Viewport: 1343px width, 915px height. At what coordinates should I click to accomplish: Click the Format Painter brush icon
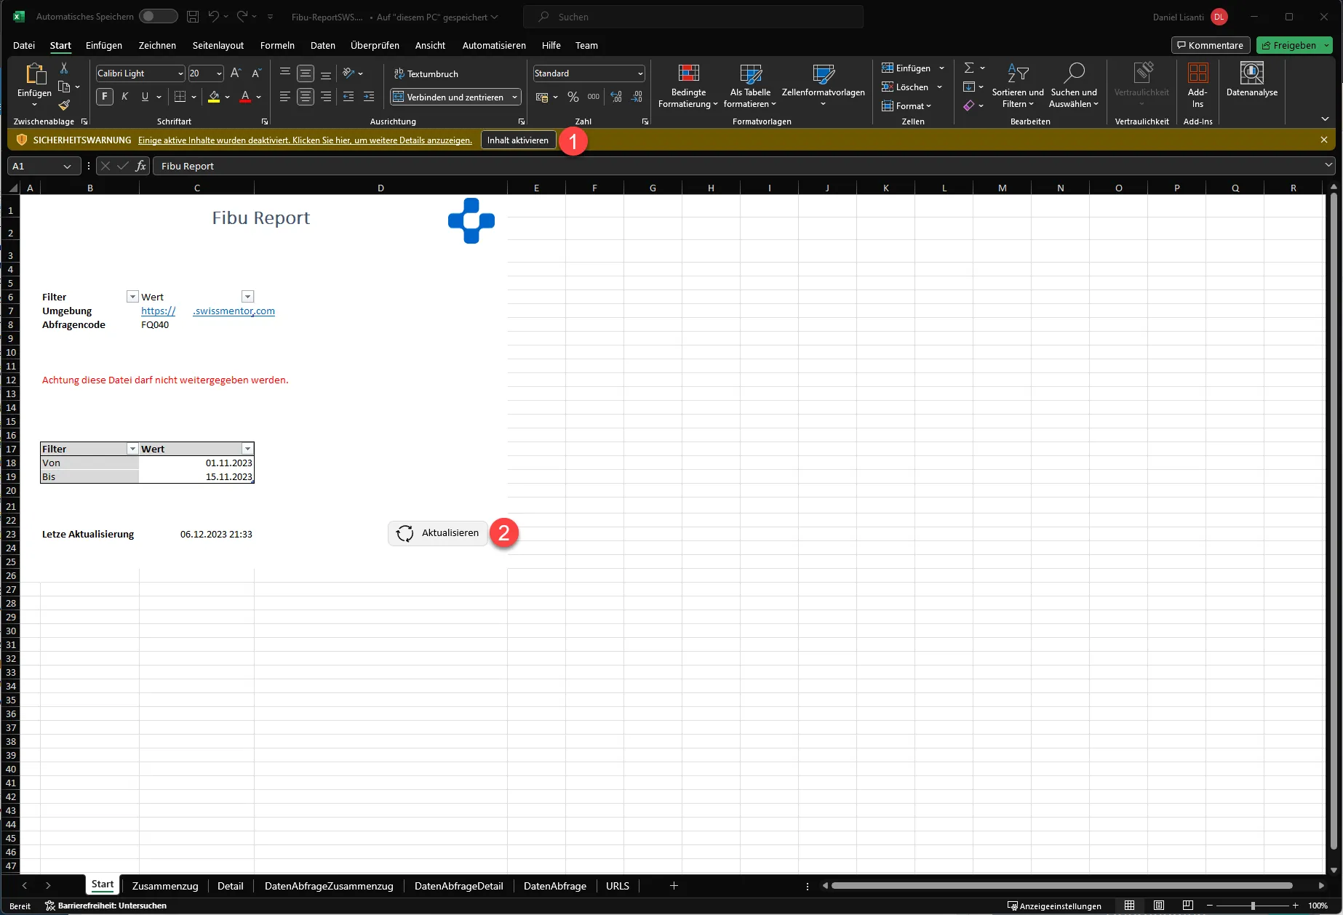[64, 105]
